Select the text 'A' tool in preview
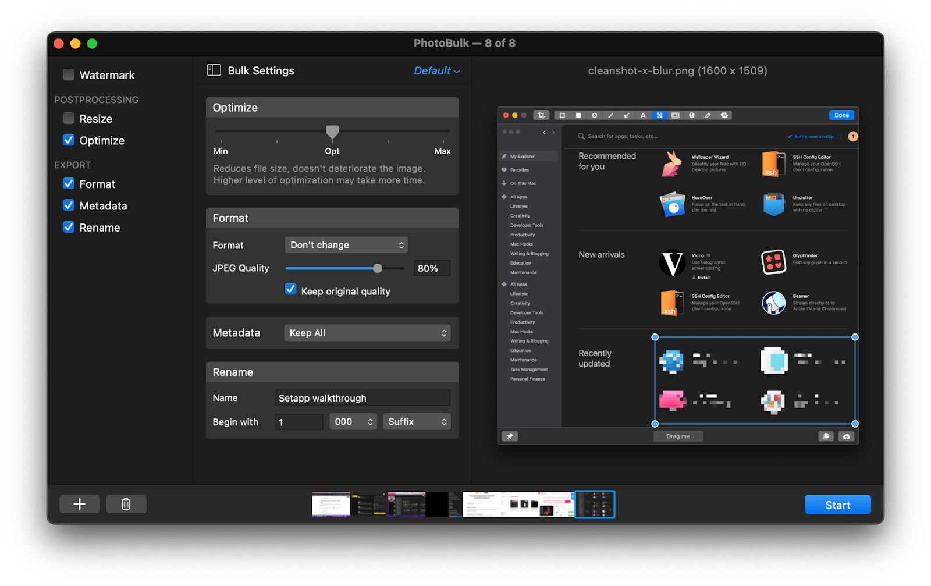Viewport: 931px width, 586px height. 643,115
